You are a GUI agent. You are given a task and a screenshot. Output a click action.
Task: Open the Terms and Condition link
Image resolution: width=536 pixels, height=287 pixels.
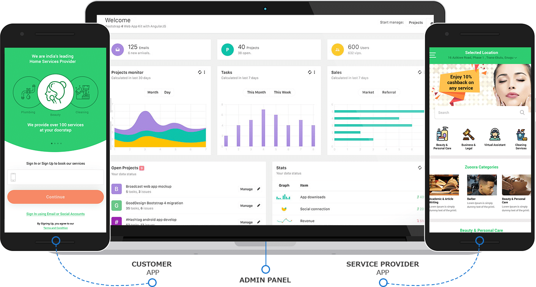pos(55,228)
